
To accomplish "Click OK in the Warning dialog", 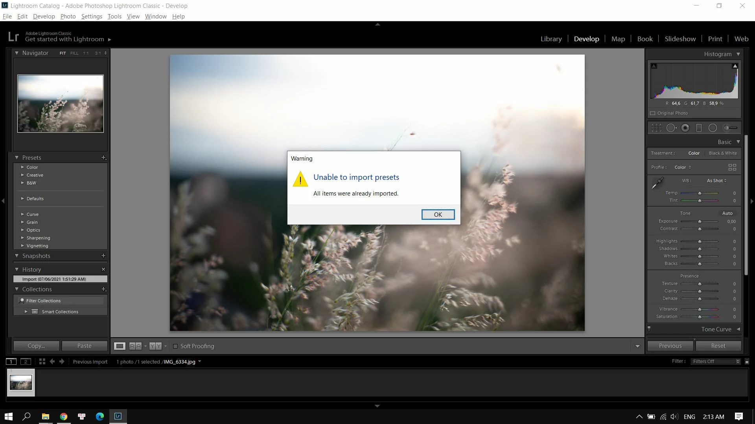I will point(438,214).
